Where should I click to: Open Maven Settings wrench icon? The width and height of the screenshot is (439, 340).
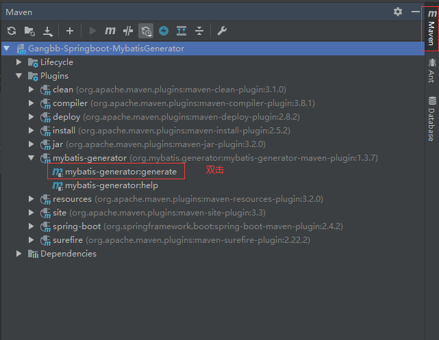222,31
